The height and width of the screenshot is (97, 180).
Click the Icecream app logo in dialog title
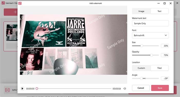[20, 3]
